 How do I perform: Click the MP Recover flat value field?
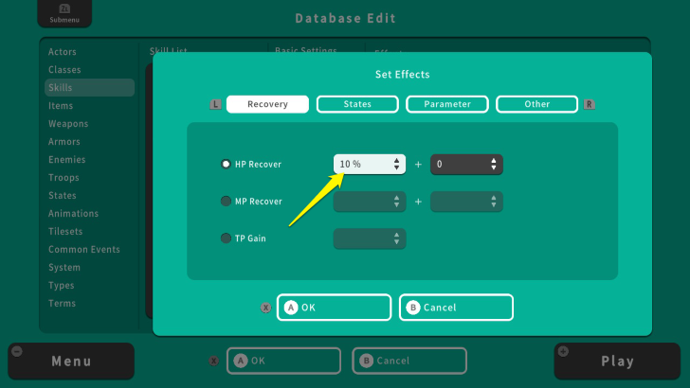coord(466,202)
